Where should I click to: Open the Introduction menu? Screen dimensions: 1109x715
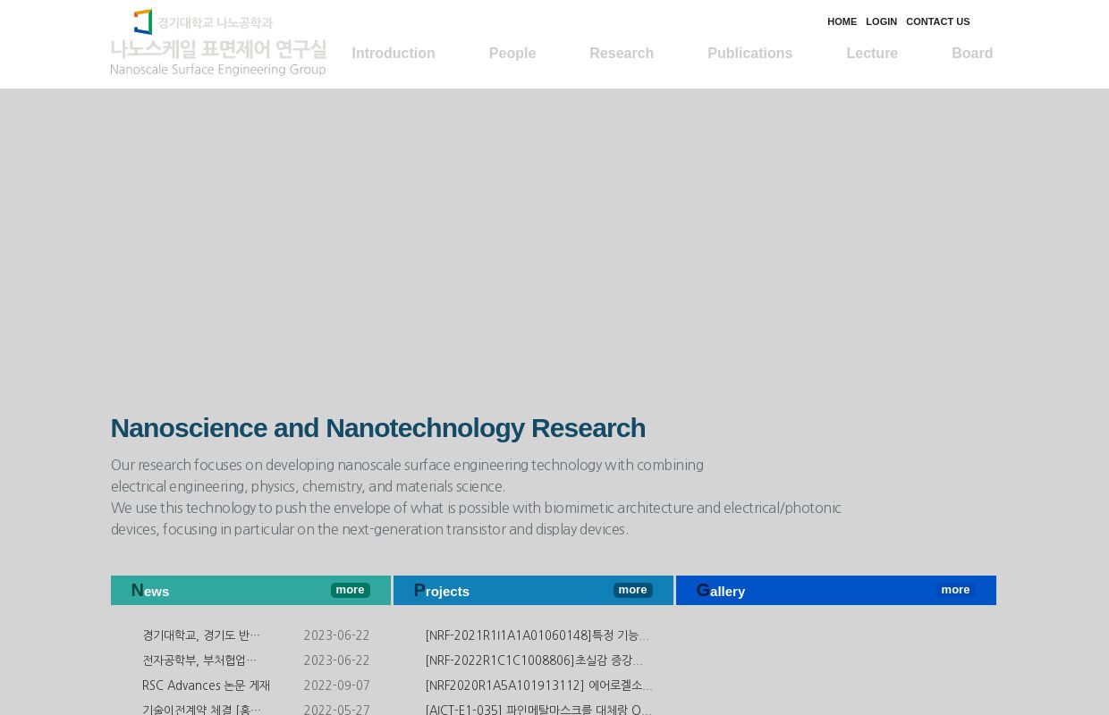point(394,54)
